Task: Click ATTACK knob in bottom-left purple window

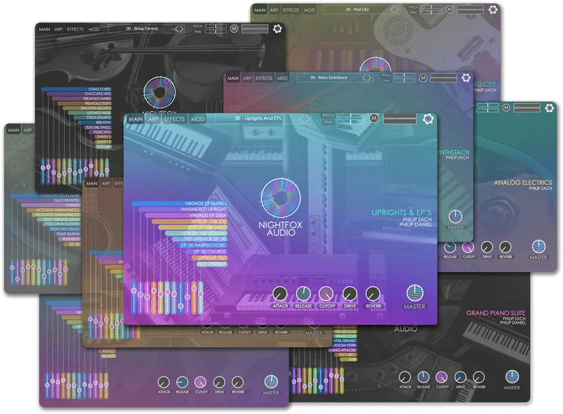Action: click(163, 382)
